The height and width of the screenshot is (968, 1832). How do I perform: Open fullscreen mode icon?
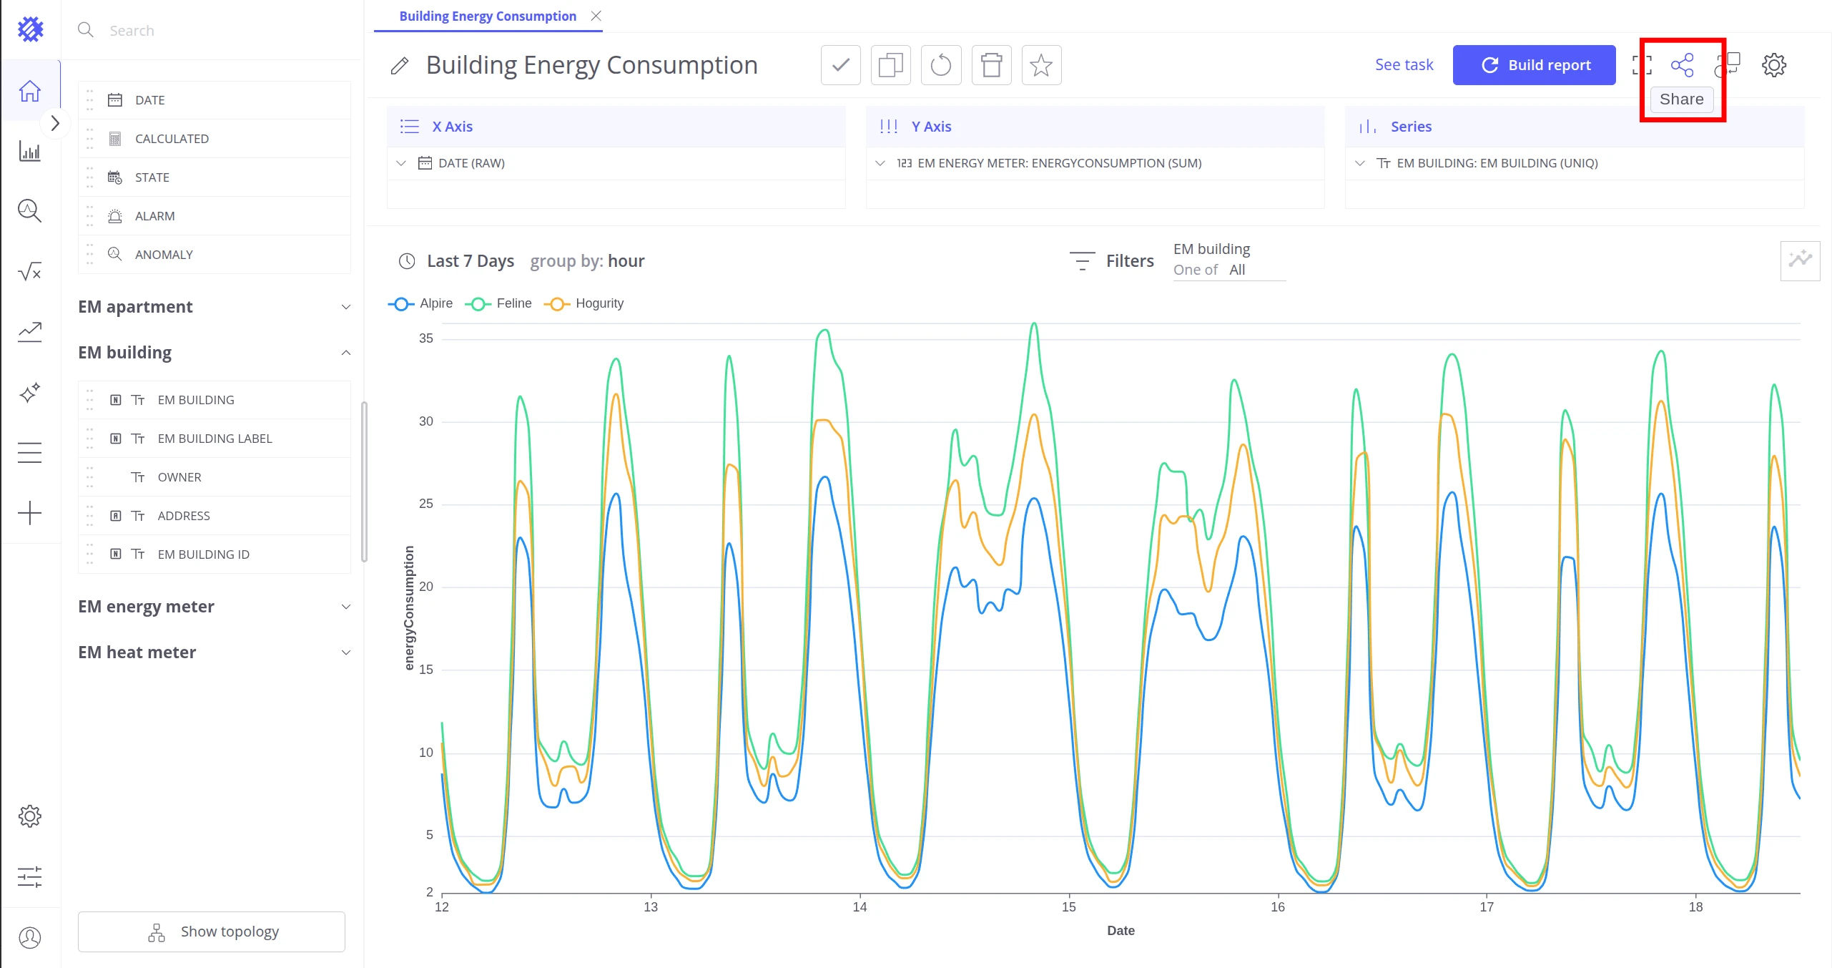(x=1642, y=65)
